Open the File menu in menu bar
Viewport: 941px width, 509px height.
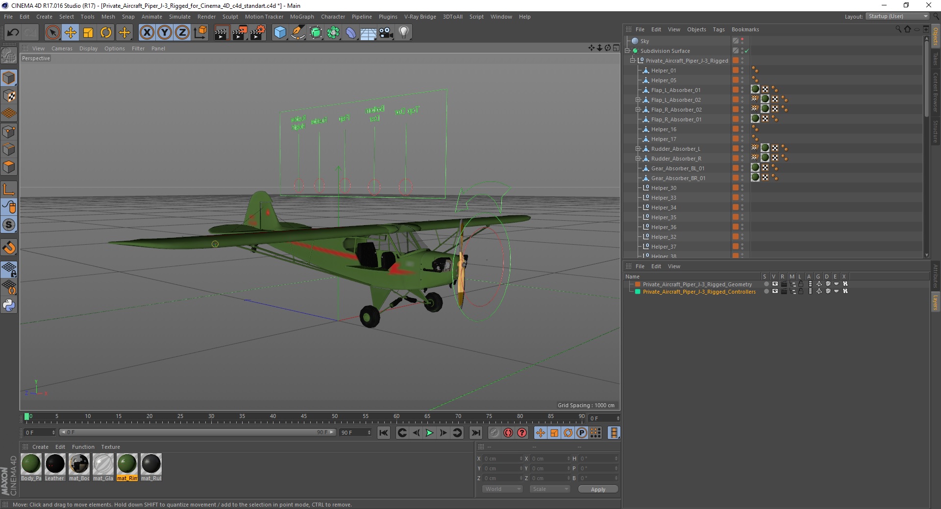coord(8,17)
